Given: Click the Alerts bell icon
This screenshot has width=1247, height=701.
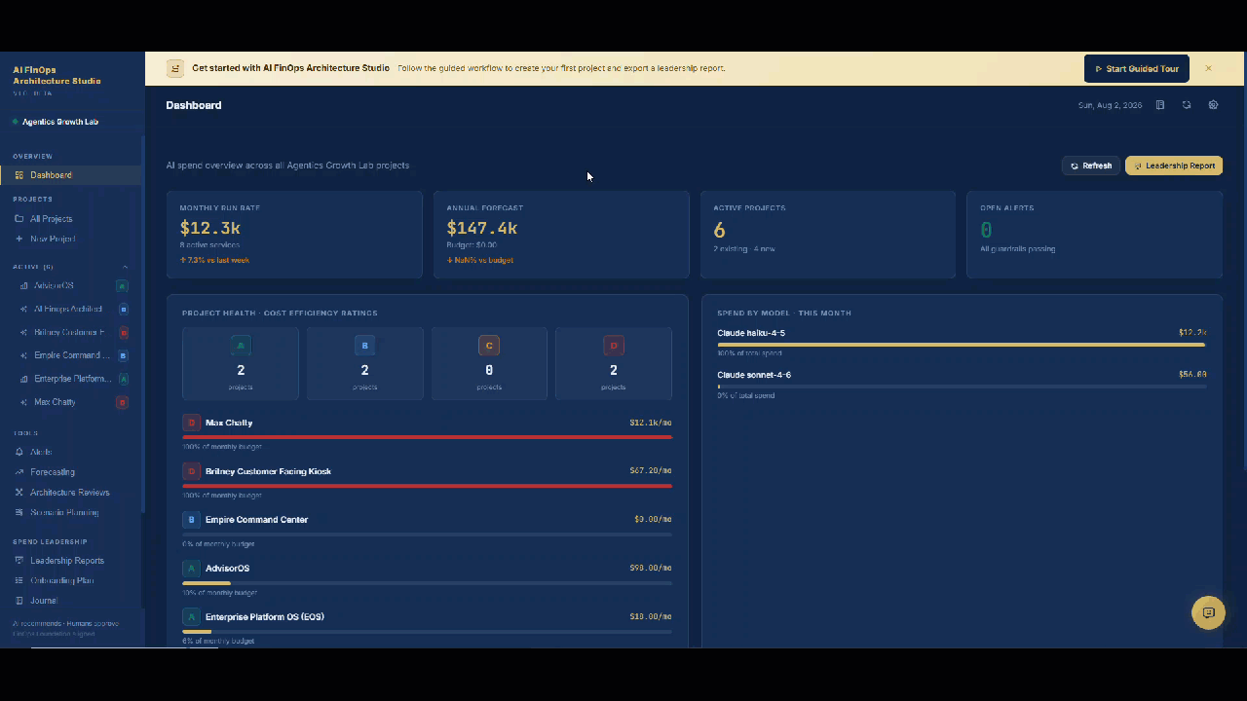Looking at the screenshot, I should coord(19,452).
